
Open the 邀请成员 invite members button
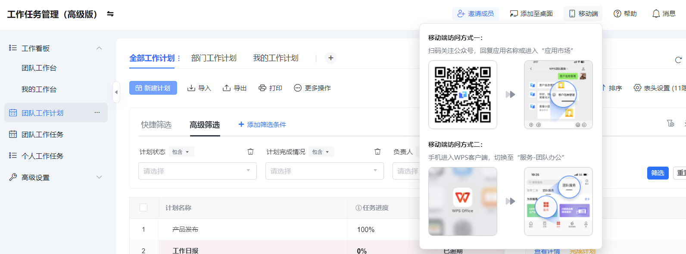(x=475, y=14)
